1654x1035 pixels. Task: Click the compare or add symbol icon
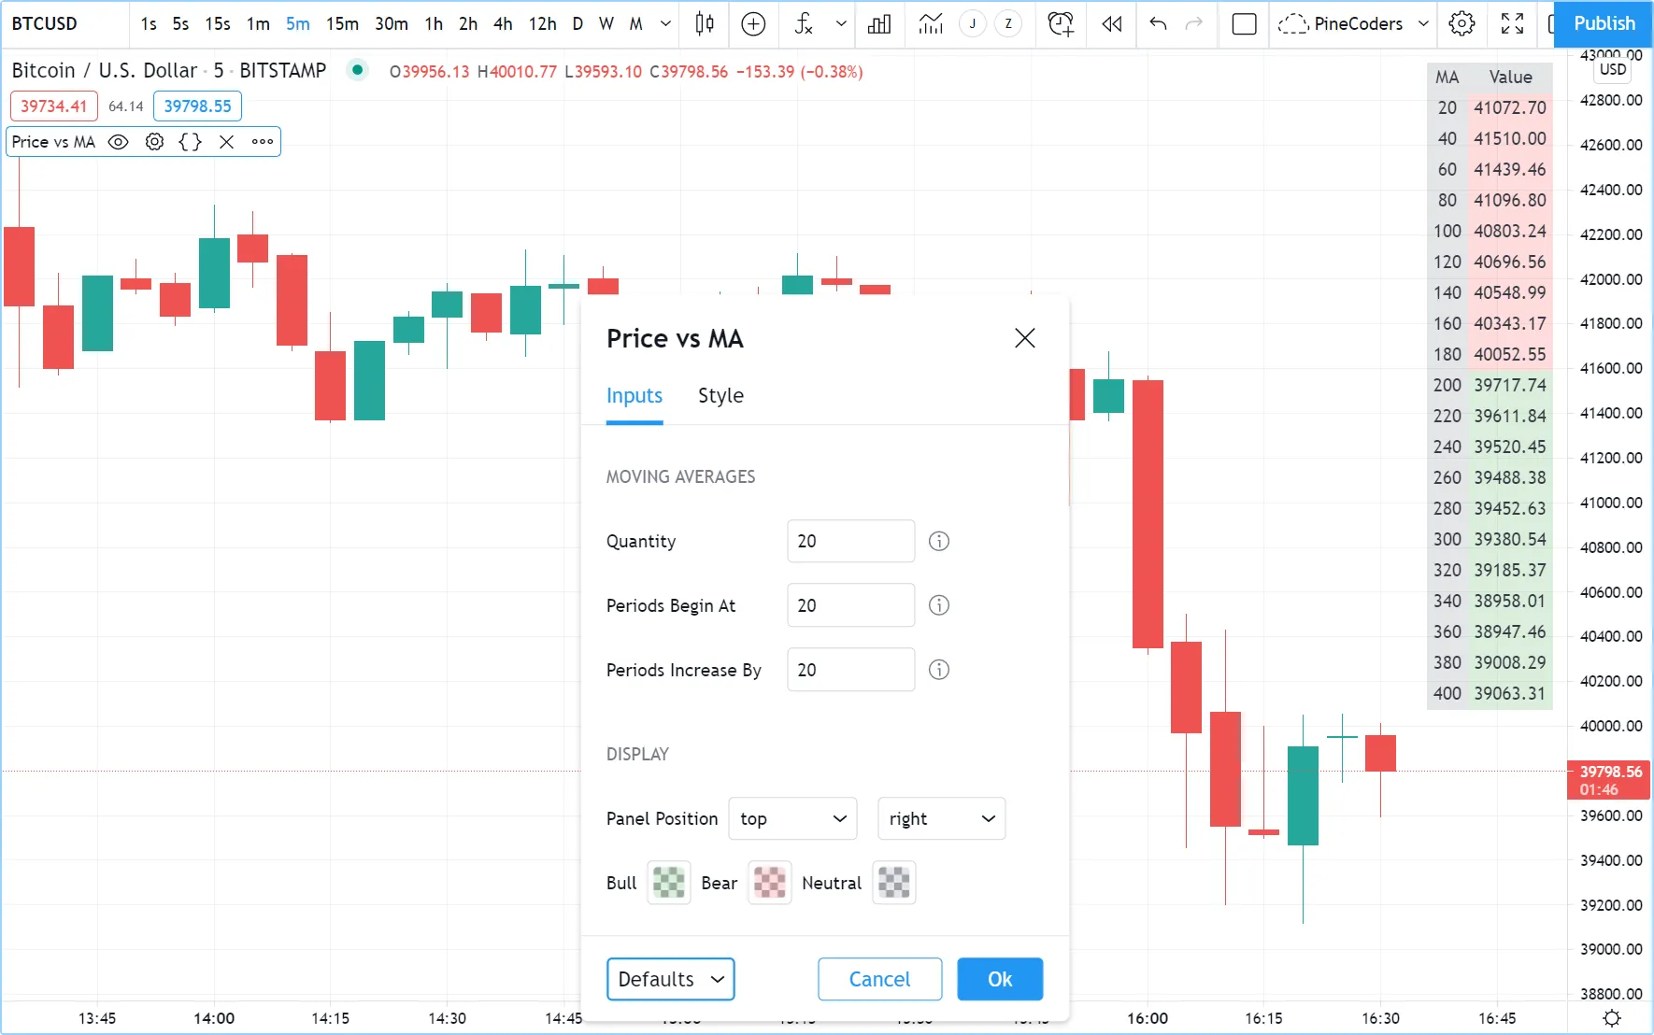pyautogui.click(x=753, y=24)
